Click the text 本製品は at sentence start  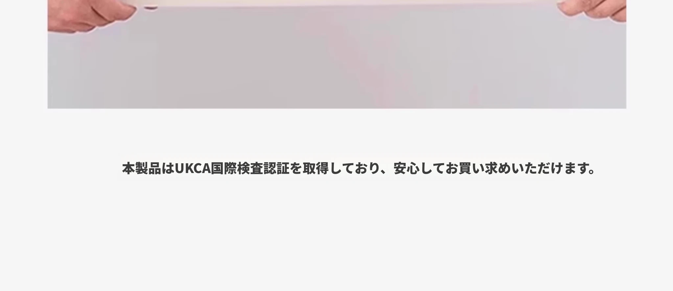pos(148,168)
